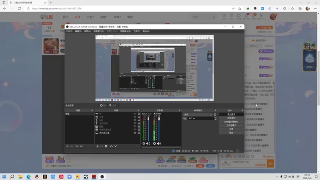Open OBS 帮助 menu
The height and width of the screenshot is (180, 320).
tap(146, 31)
